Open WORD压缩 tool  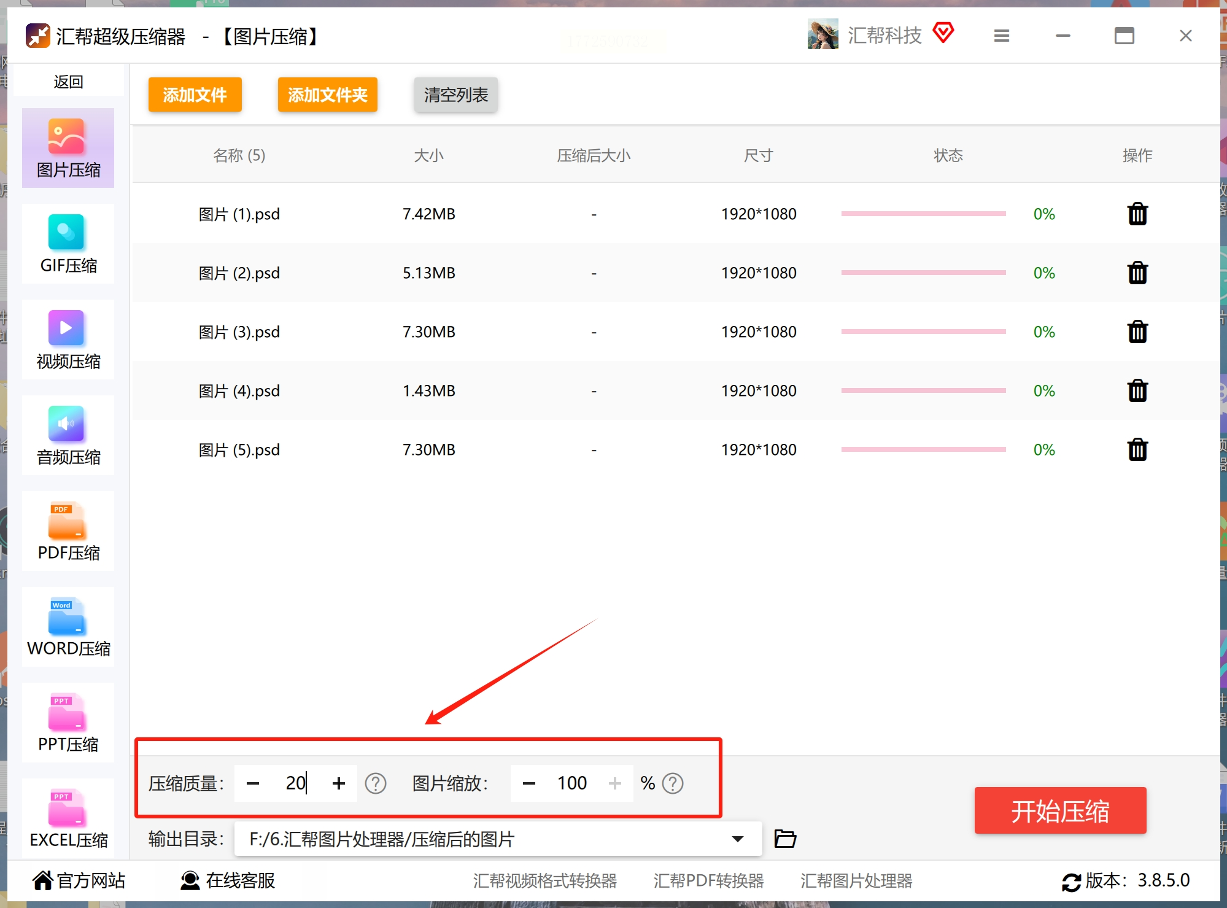tap(68, 627)
